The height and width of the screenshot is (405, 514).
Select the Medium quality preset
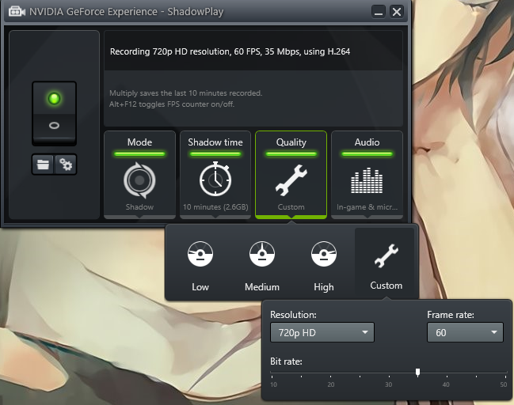point(262,266)
